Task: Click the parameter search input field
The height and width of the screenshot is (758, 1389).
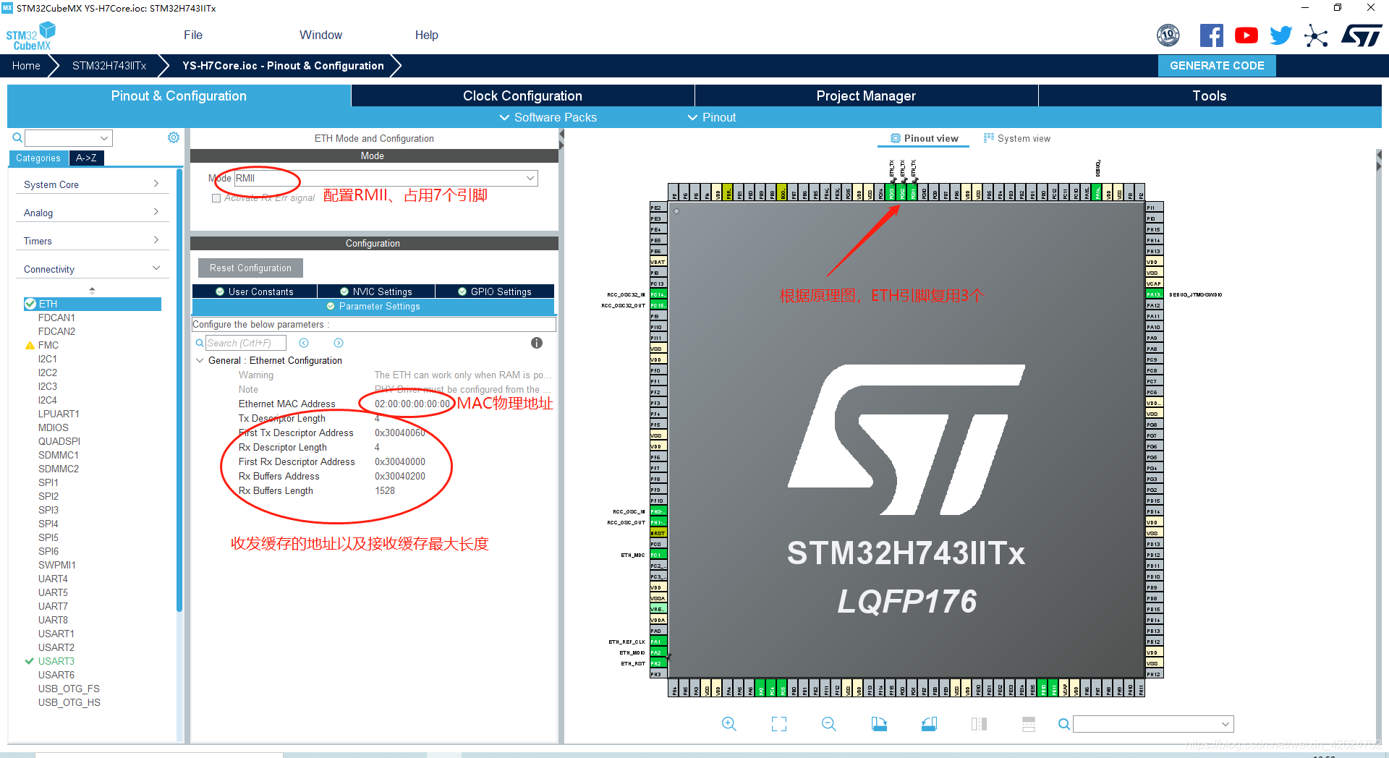Action: tap(246, 343)
